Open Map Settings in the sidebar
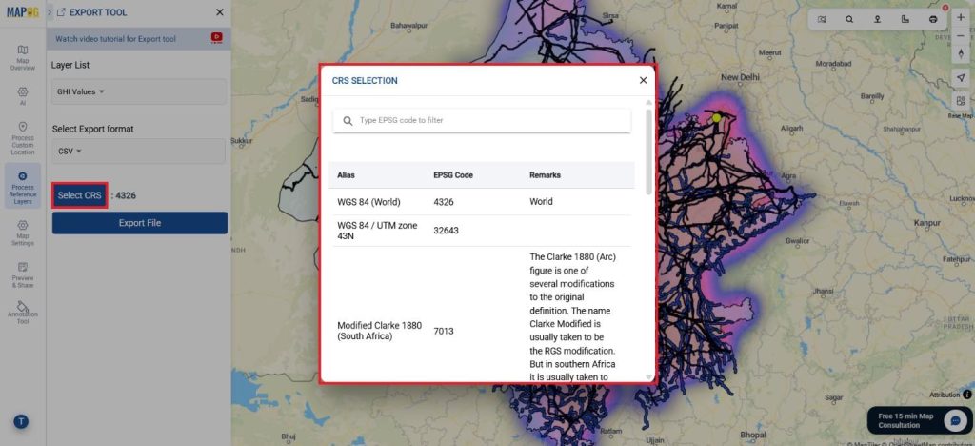 point(23,233)
